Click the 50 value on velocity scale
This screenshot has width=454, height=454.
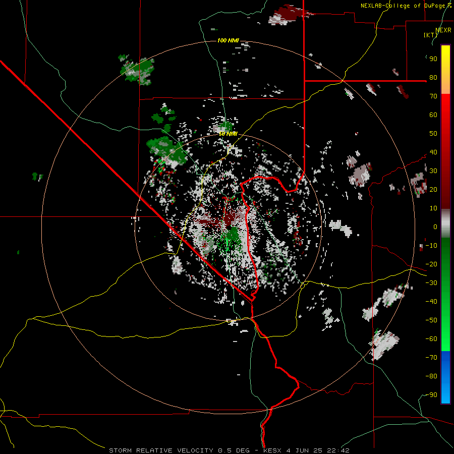tap(433, 134)
